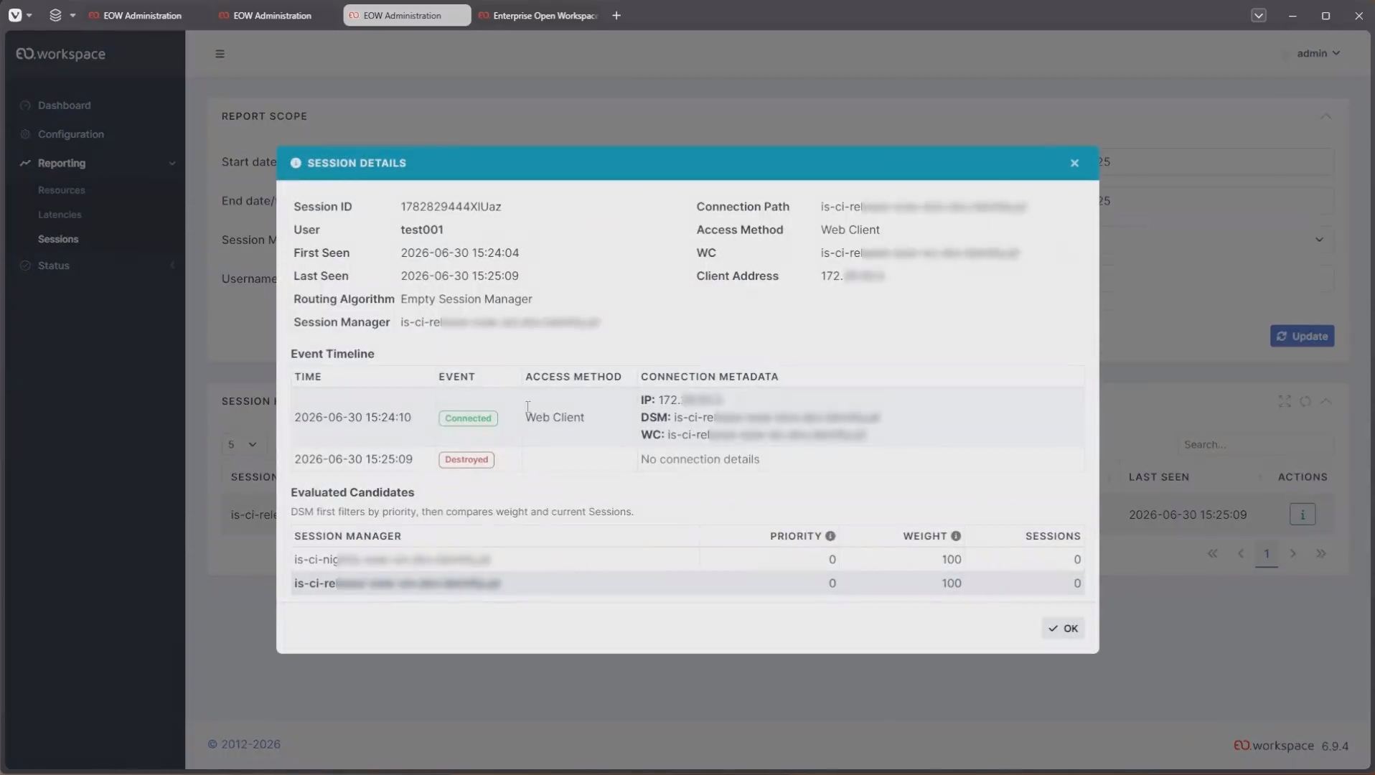Expand sessions panel to fullscreen
The height and width of the screenshot is (775, 1375).
(1285, 401)
